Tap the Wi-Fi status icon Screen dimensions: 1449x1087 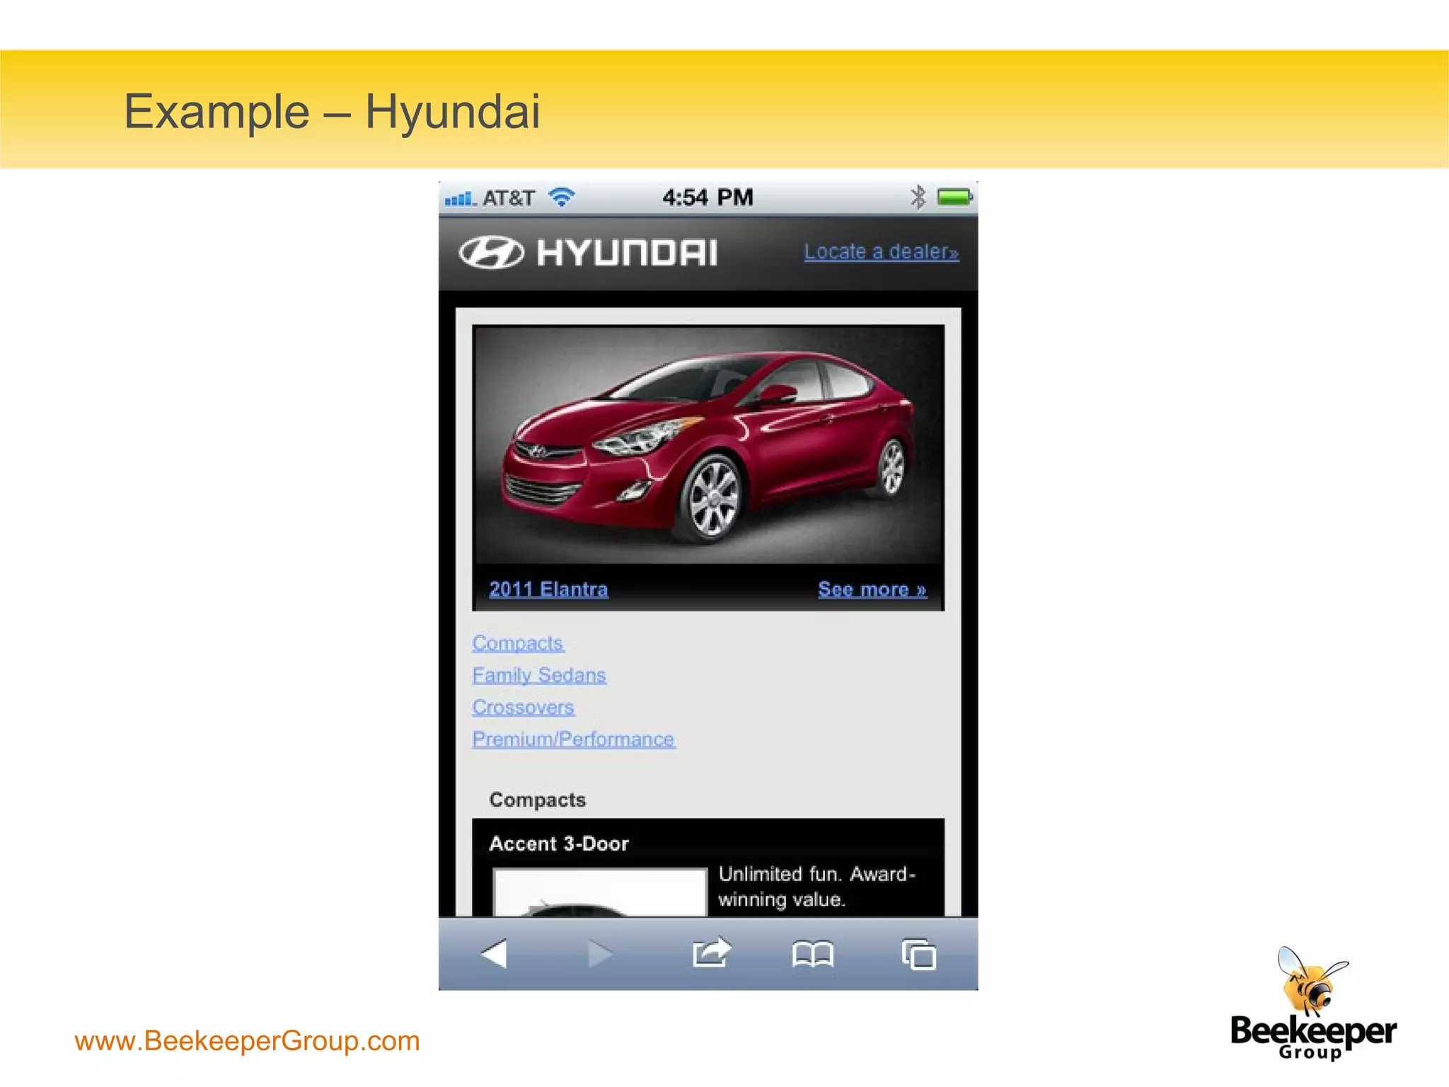(562, 197)
